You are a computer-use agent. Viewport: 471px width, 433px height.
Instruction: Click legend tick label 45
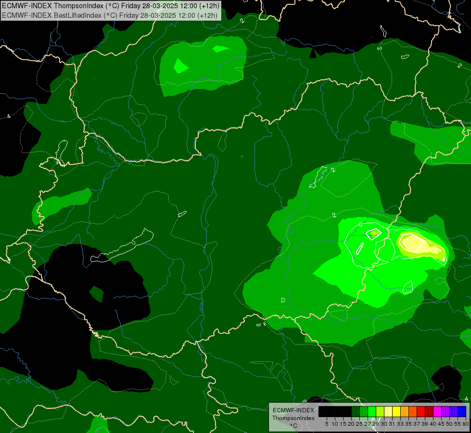click(x=441, y=424)
